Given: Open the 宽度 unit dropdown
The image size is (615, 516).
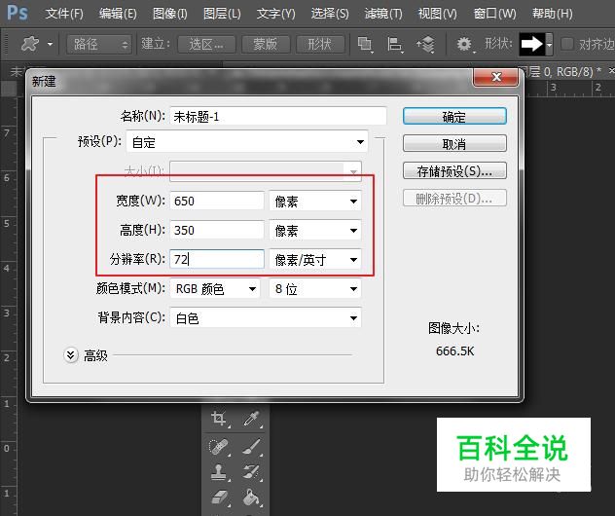Looking at the screenshot, I should [314, 202].
